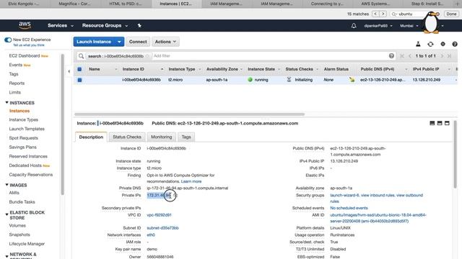Viewport: 462px width, 259px height.
Task: Open the No scheduled events link
Action: pyautogui.click(x=349, y=208)
